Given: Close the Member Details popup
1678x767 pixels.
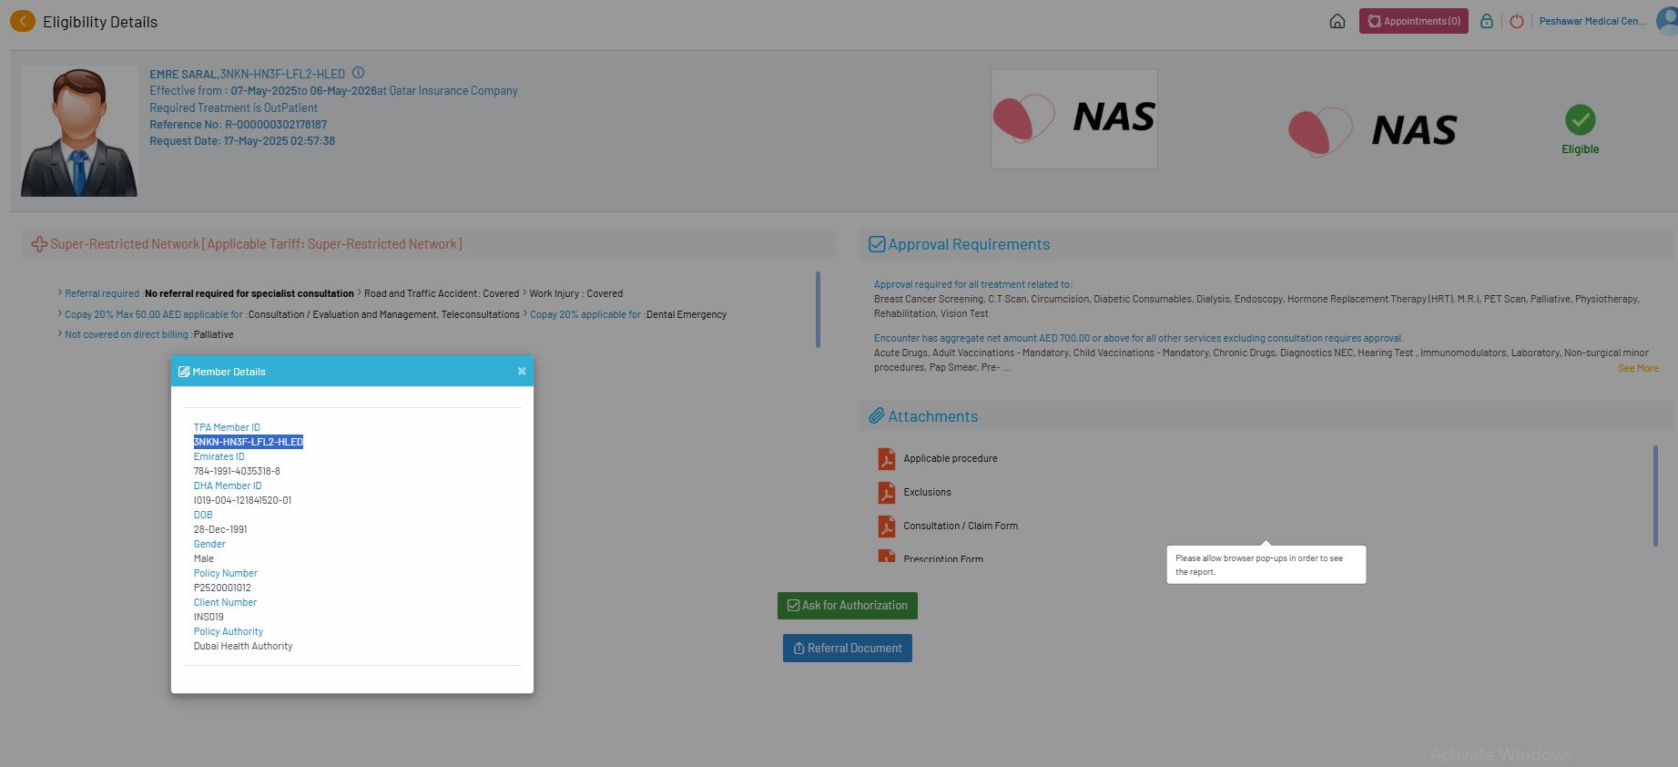Looking at the screenshot, I should (x=522, y=371).
